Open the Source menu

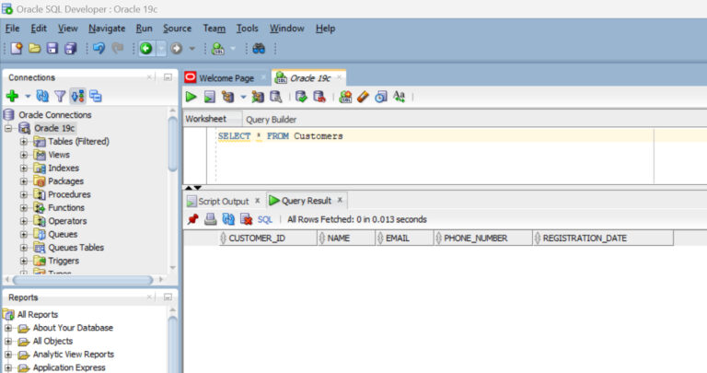click(177, 29)
